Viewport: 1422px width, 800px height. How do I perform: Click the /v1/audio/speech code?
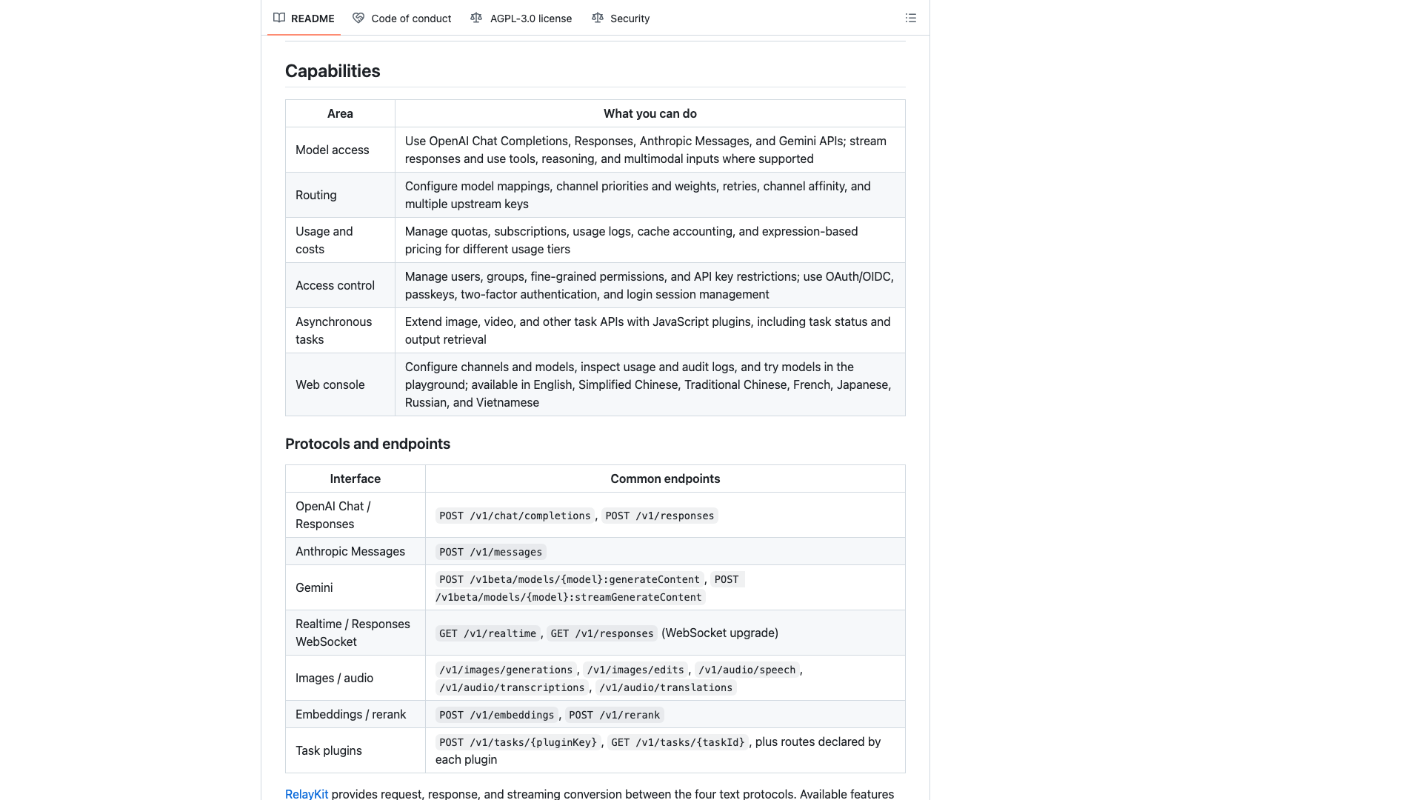coord(747,670)
